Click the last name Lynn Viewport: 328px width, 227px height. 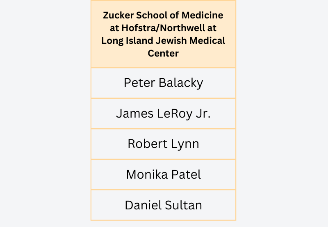(x=185, y=144)
